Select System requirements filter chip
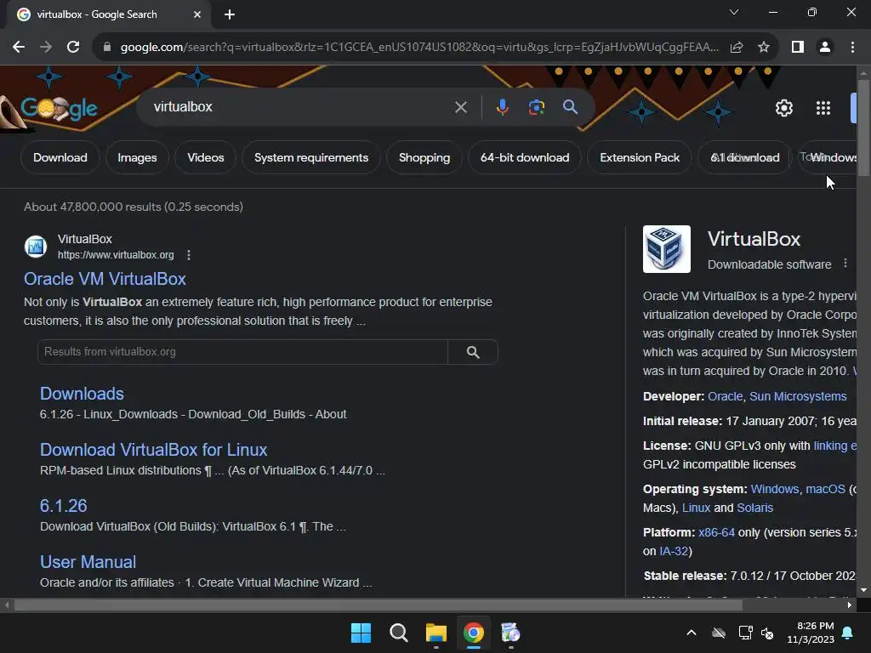871x653 pixels. click(311, 157)
